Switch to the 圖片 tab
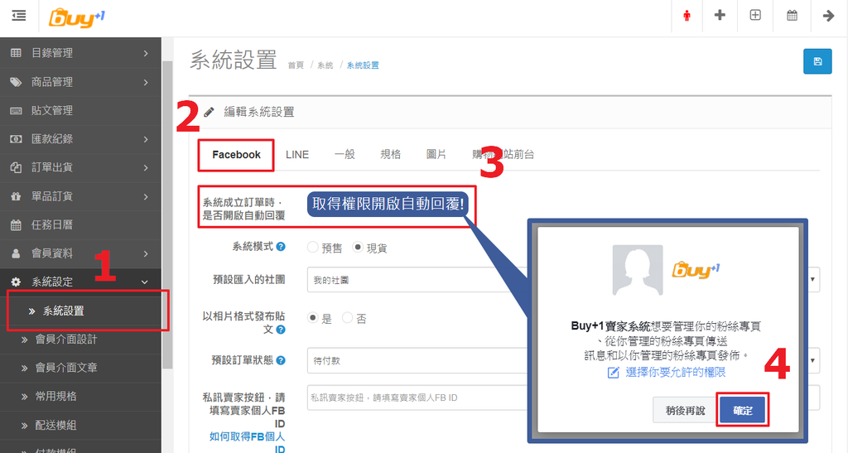The height and width of the screenshot is (453, 848). pyautogui.click(x=436, y=155)
